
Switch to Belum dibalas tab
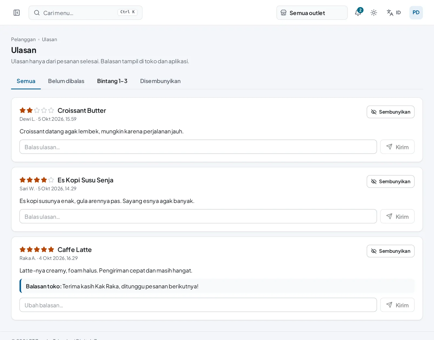click(66, 81)
